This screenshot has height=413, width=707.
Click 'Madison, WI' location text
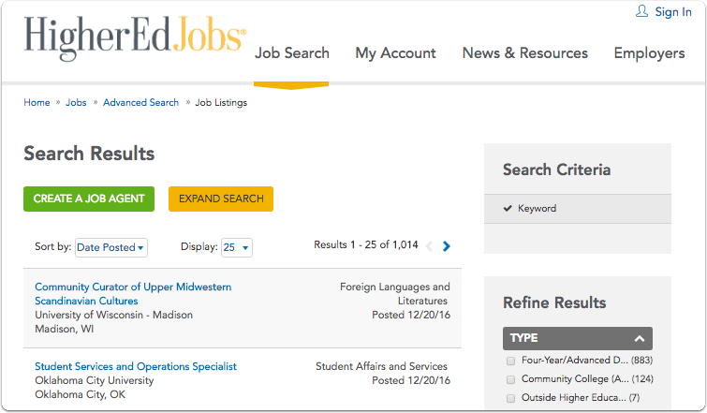64,329
